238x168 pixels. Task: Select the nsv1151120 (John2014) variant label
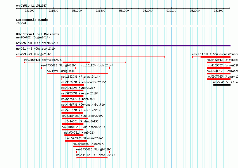pos(96,65)
